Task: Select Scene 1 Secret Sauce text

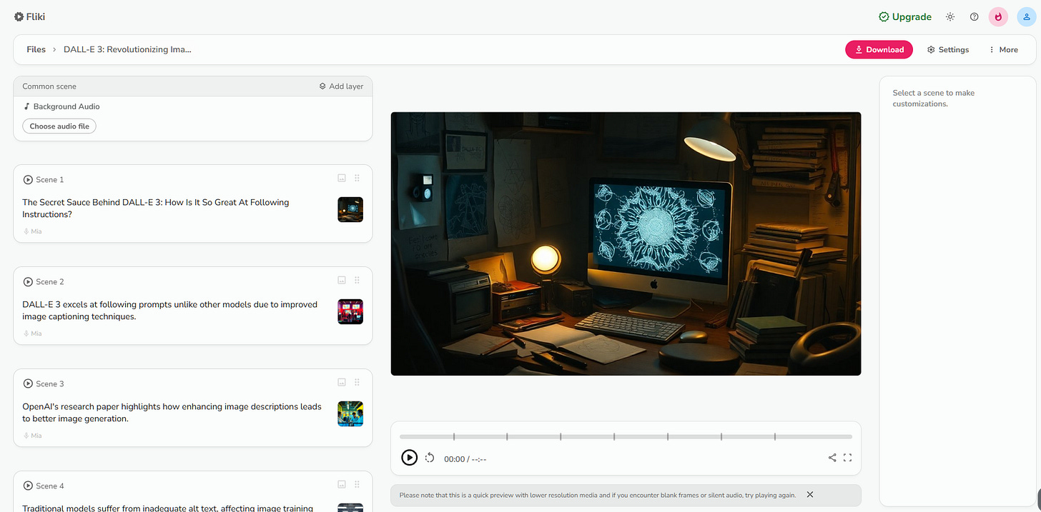Action: (156, 209)
